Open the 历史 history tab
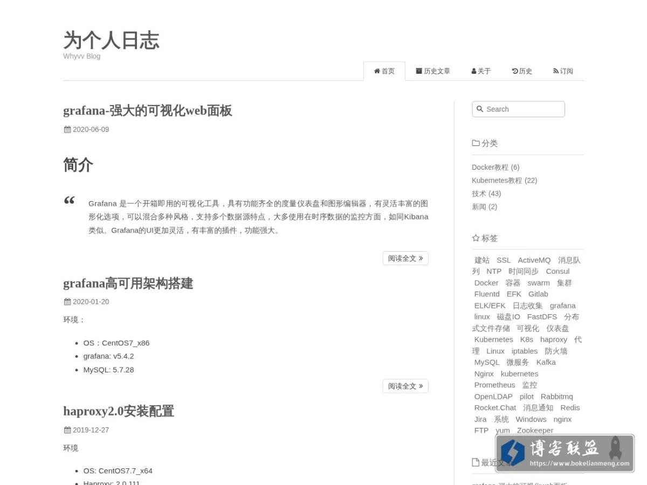The image size is (647, 485). click(x=522, y=71)
